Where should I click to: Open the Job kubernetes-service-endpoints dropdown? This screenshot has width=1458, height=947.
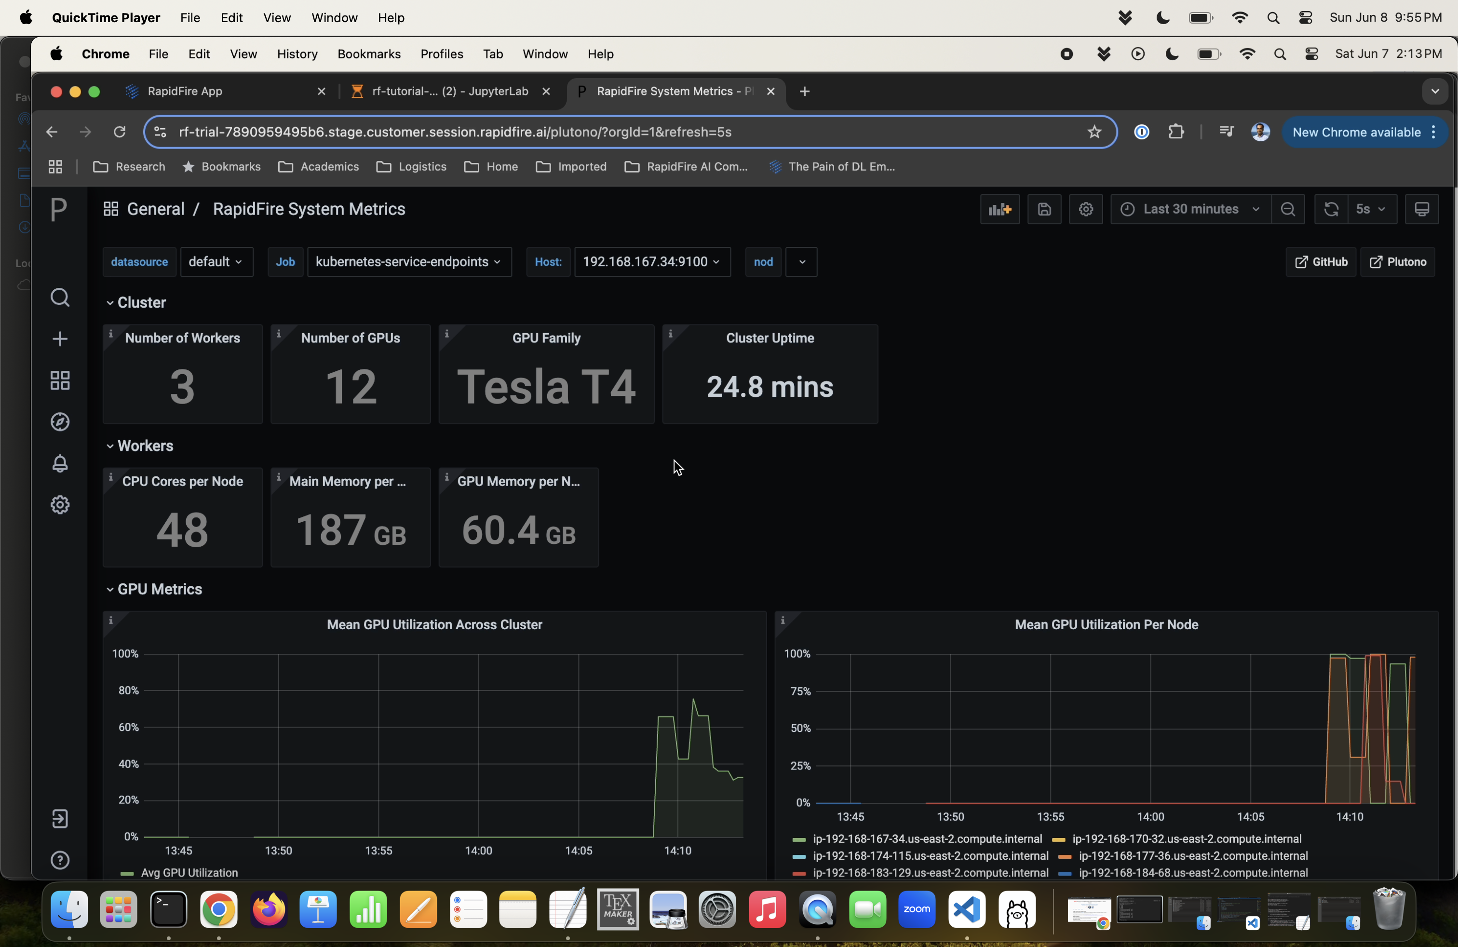(x=409, y=262)
